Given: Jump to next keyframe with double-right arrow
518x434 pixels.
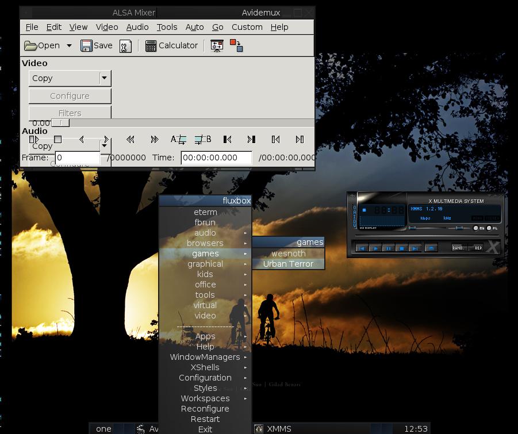Looking at the screenshot, I should point(154,139).
